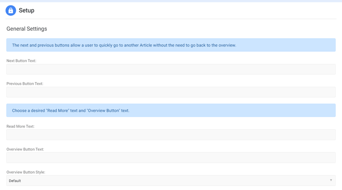
Task: Focus the Read More Text input field
Action: (171, 135)
